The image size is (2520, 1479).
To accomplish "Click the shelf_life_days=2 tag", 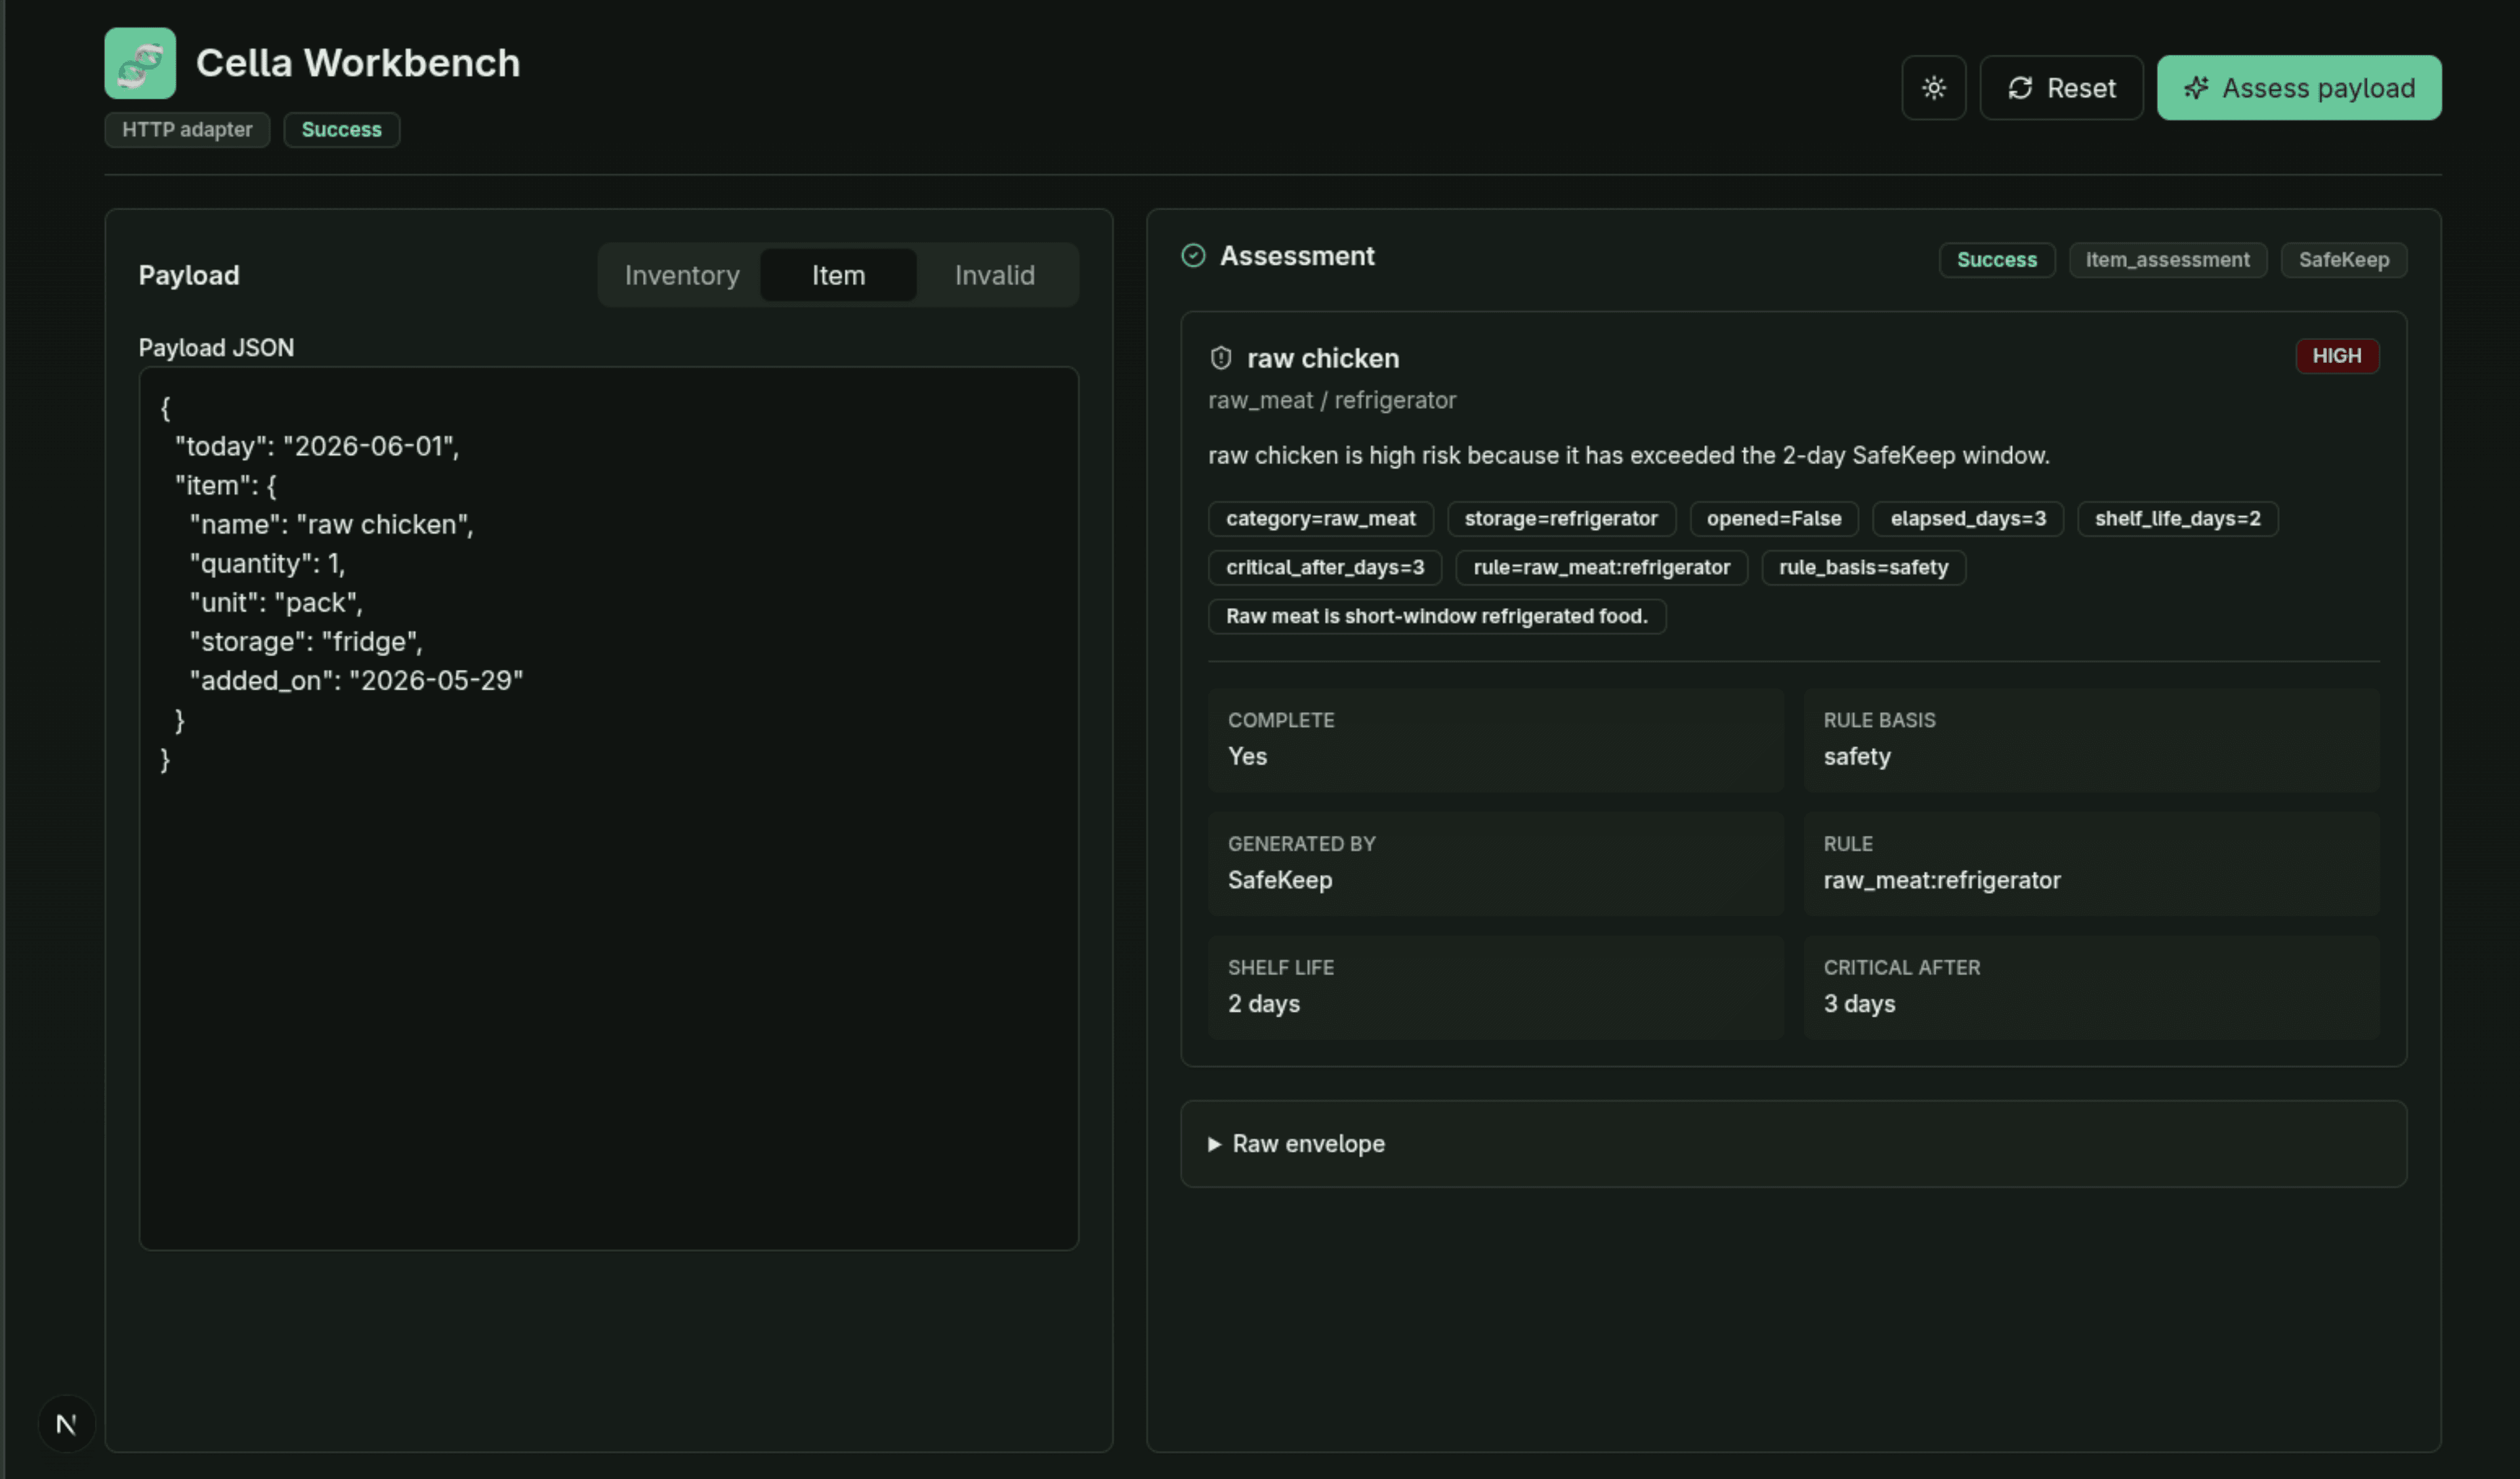I will pos(2177,519).
